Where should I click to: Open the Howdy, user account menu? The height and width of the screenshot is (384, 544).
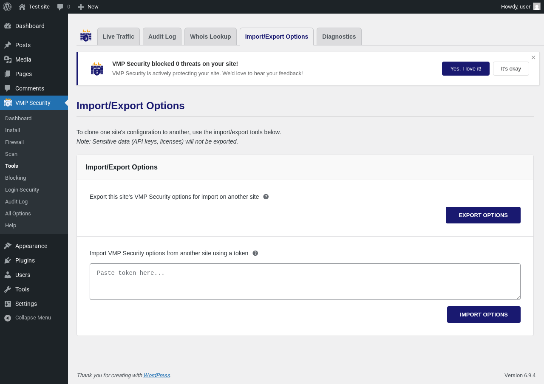pyautogui.click(x=521, y=7)
